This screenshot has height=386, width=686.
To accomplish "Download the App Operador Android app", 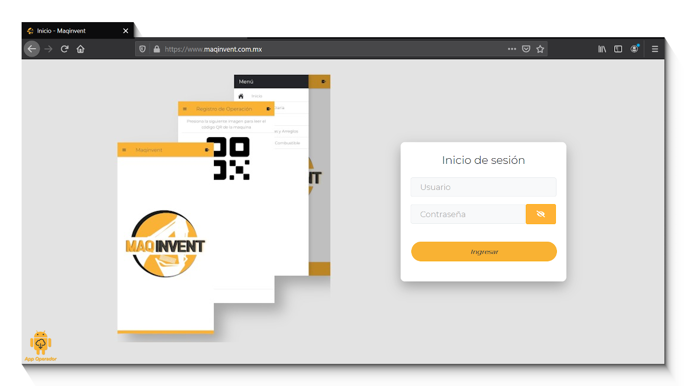I will coord(41,345).
